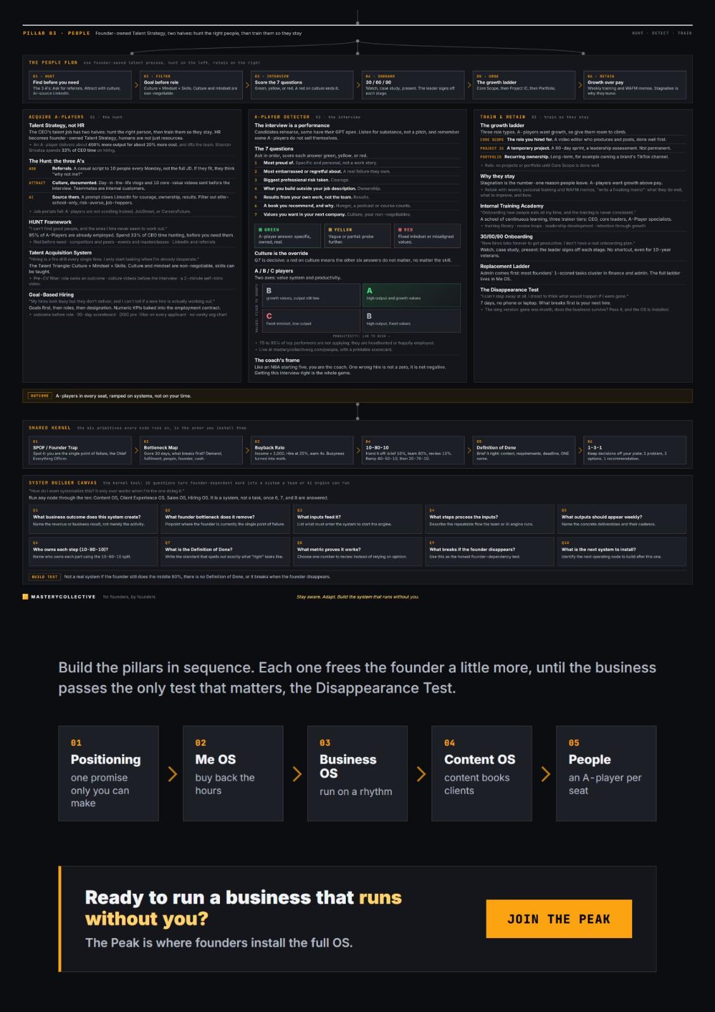Click the chevron between Business OS and Content OS
This screenshot has height=1012, width=715.
pyautogui.click(x=420, y=774)
